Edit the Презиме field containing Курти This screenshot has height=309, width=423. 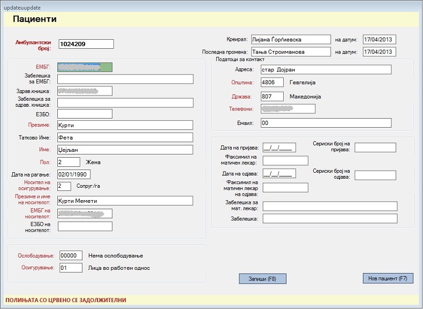[125, 125]
